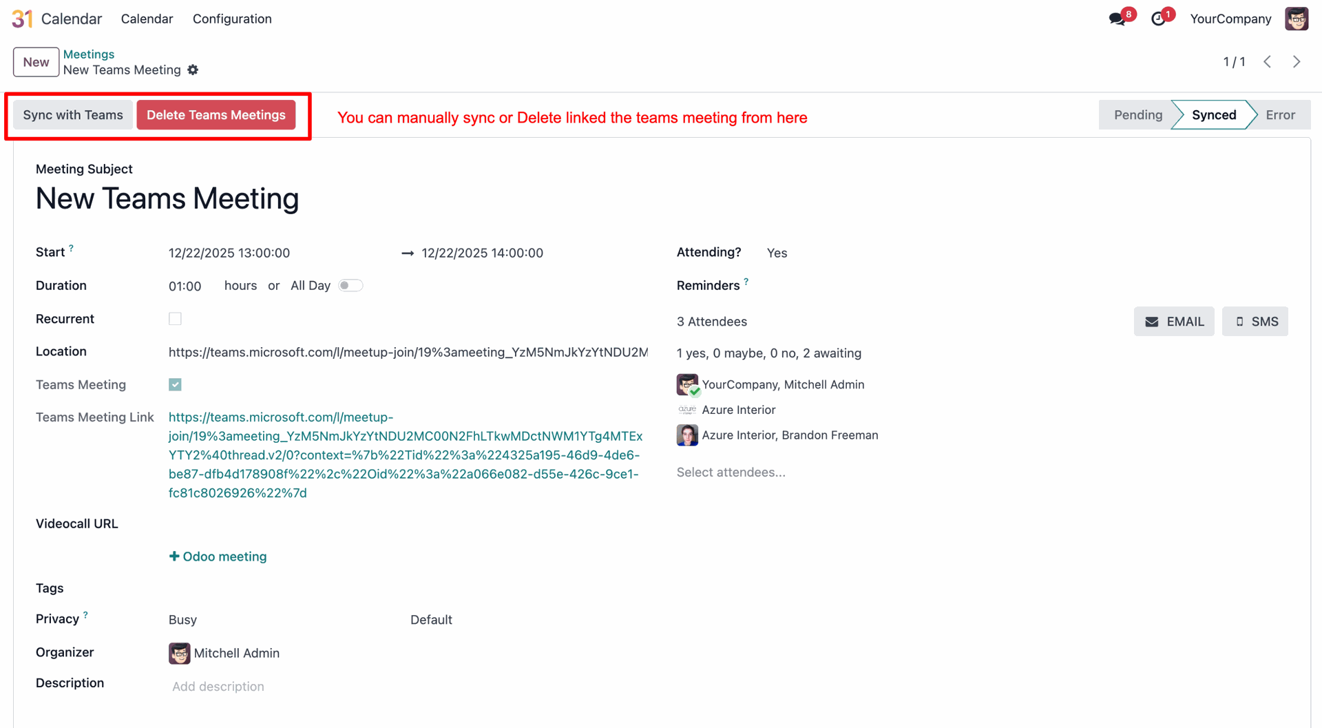Click the Organizer Mitchell Admin avatar

pyautogui.click(x=179, y=653)
